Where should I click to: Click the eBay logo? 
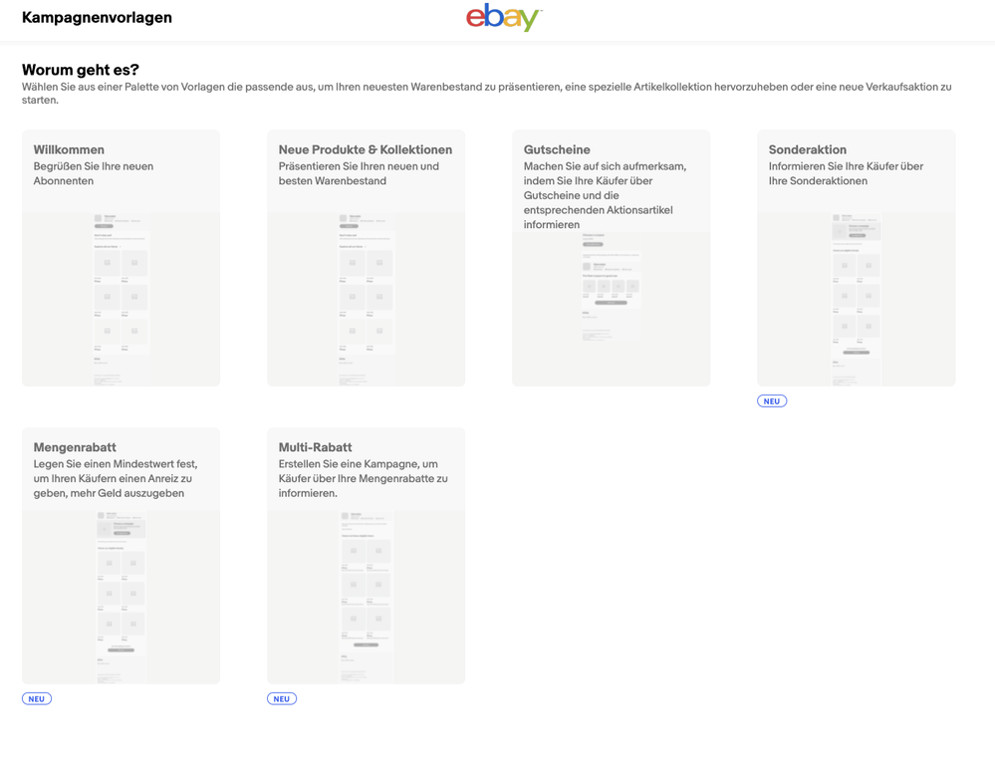(504, 18)
